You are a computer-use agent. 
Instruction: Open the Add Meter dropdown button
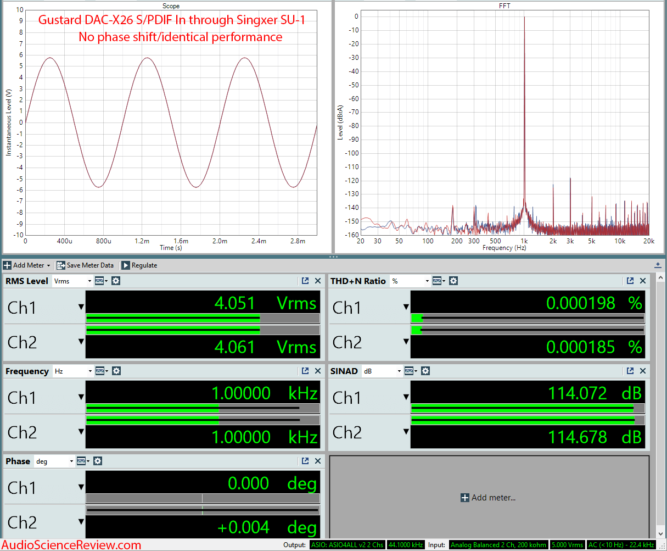(26, 265)
